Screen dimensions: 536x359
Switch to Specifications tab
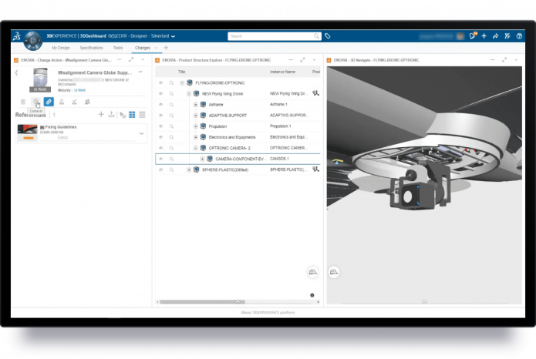coord(91,48)
